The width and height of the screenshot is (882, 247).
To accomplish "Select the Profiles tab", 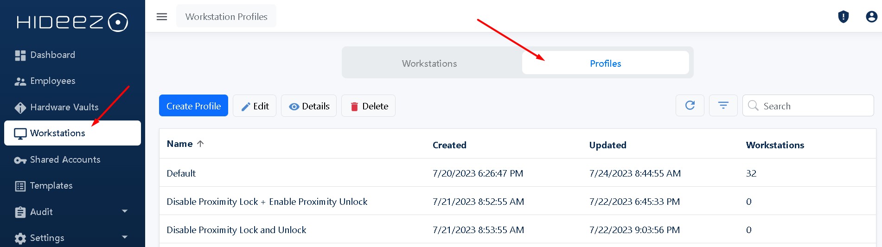I will [x=605, y=63].
